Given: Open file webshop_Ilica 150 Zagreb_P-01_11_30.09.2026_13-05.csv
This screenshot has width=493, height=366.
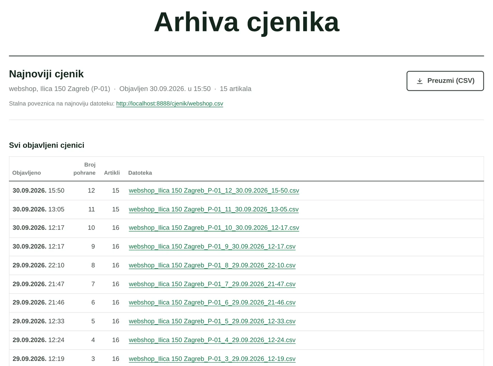Looking at the screenshot, I should (x=214, y=209).
